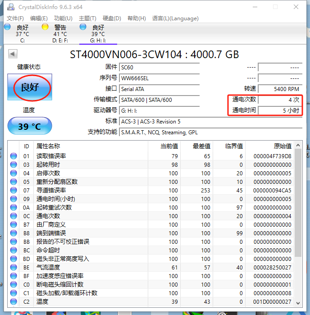Click status orb of 磁头非正常高度写入 row
Screen dimensions: 310x315
click(14, 259)
